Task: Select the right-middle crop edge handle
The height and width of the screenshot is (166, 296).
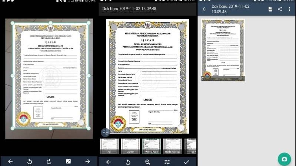Action: pos(89,75)
